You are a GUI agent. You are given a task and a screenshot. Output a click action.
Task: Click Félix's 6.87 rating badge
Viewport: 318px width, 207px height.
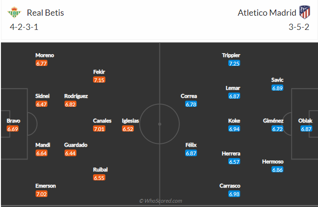pyautogui.click(x=191, y=153)
